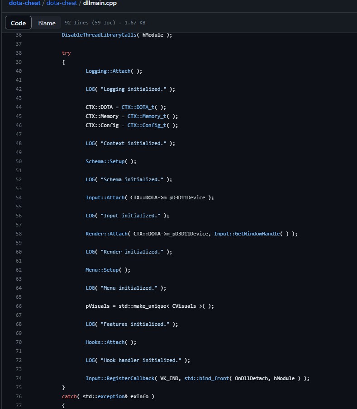This screenshot has width=357, height=409.
Task: Click line number 76
Action: pyautogui.click(x=19, y=396)
